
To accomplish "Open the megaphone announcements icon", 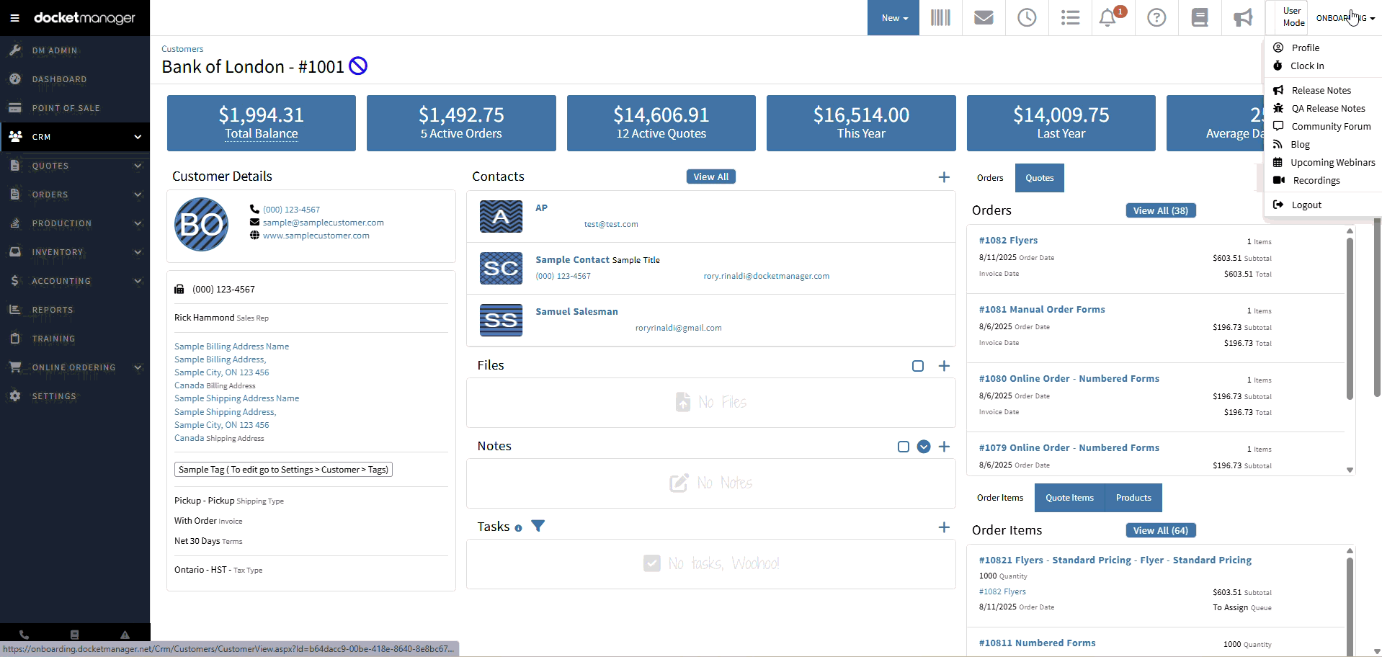I will (1243, 18).
